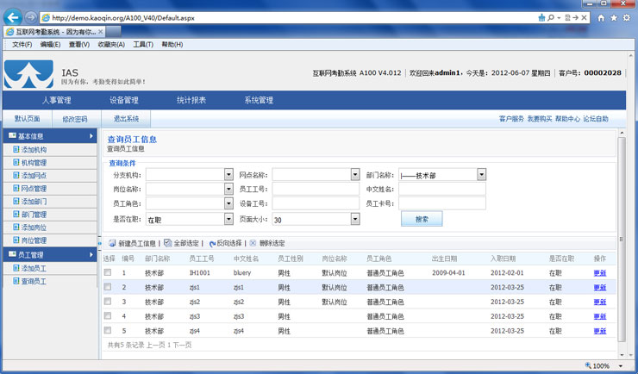This screenshot has width=638, height=374.
Task: Open the 分支机构 dropdown
Action: [228, 175]
